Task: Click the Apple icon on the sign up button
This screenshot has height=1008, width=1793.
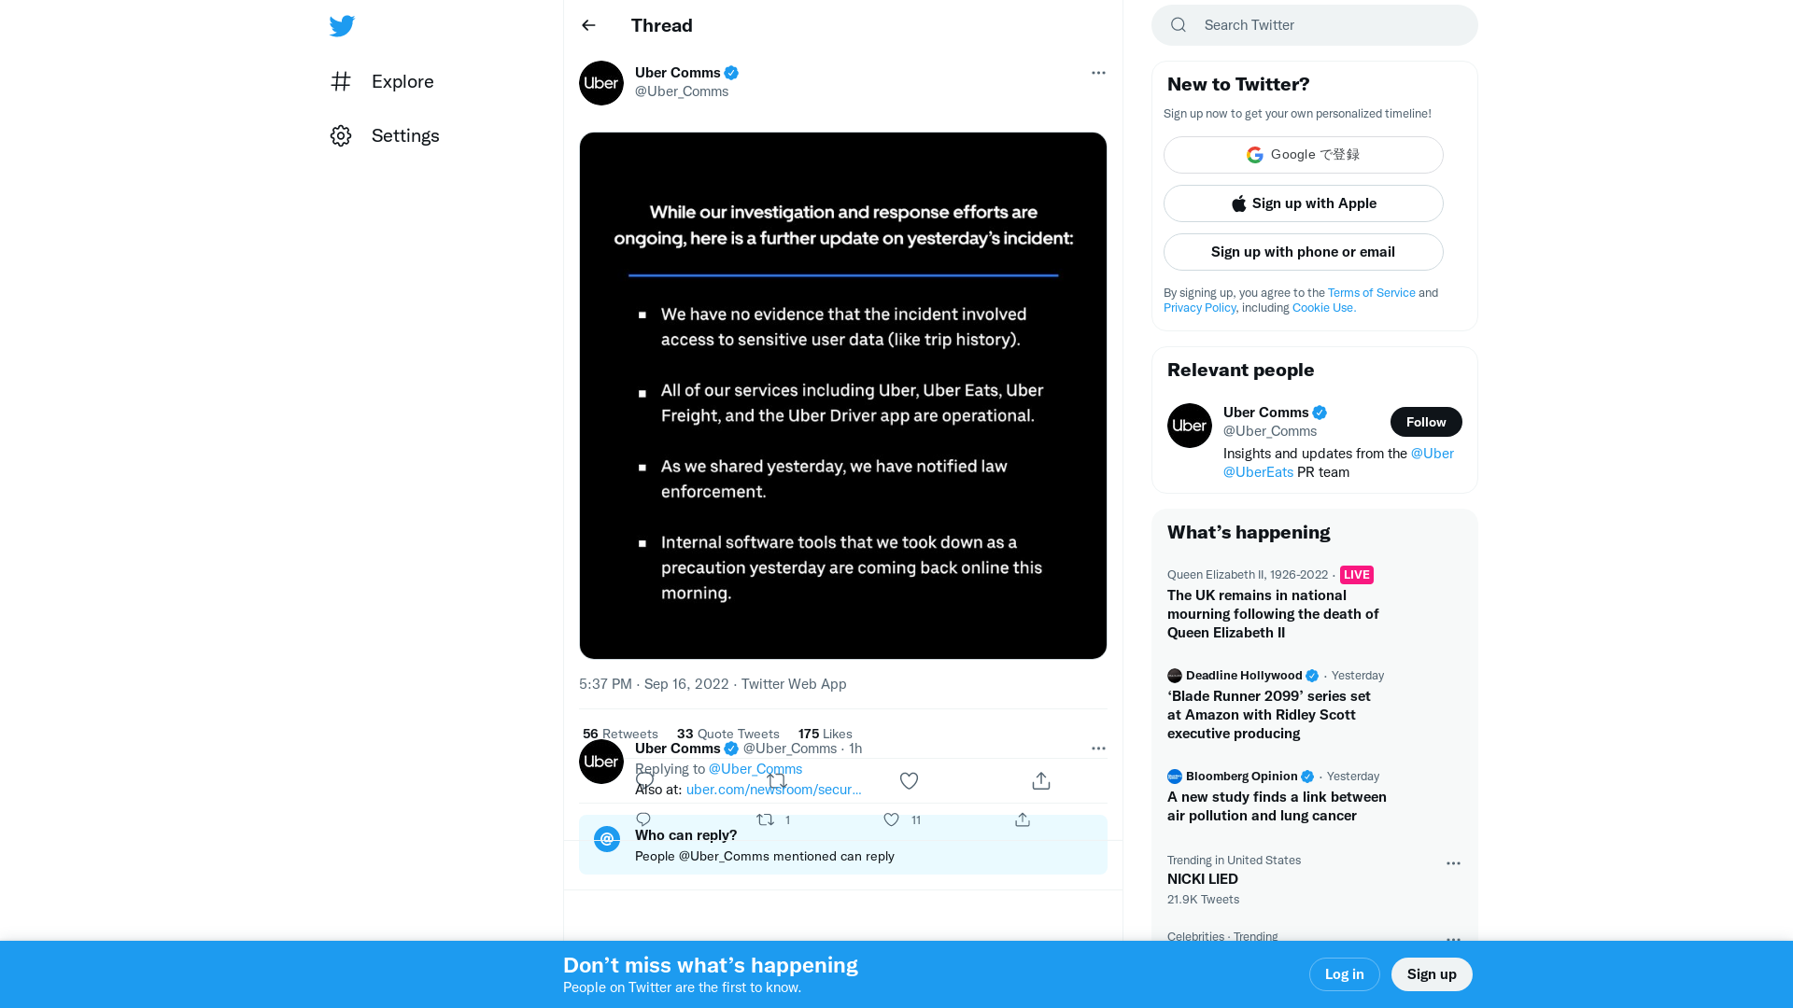Action: pyautogui.click(x=1238, y=203)
